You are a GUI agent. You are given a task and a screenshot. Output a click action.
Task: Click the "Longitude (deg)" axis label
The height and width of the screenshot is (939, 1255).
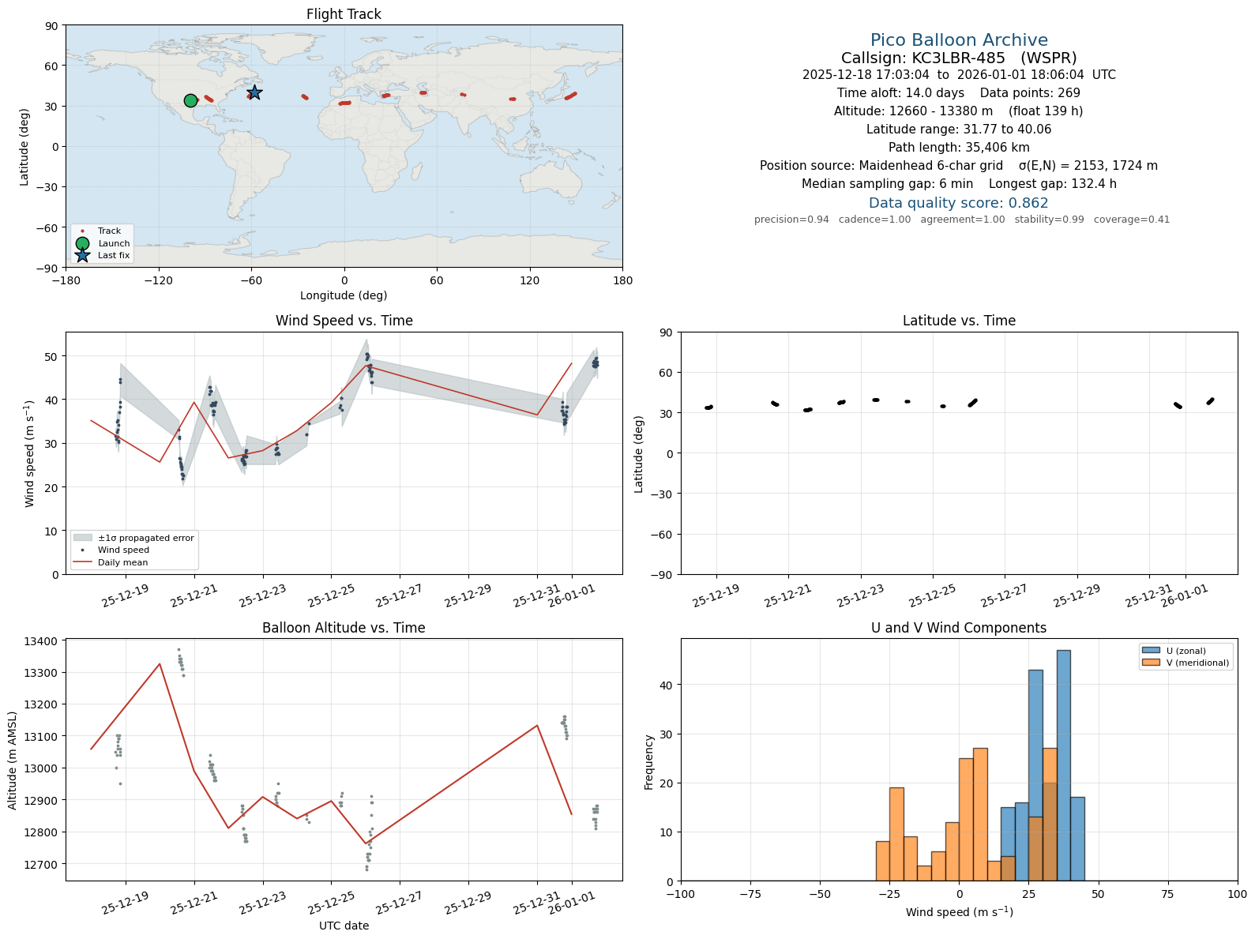pyautogui.click(x=344, y=295)
